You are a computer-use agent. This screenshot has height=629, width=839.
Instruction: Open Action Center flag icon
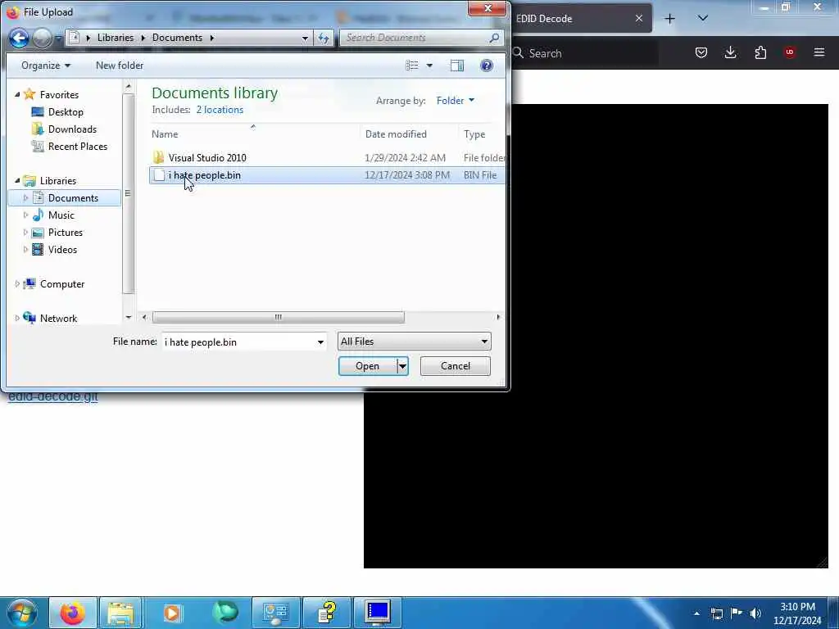coord(737,613)
